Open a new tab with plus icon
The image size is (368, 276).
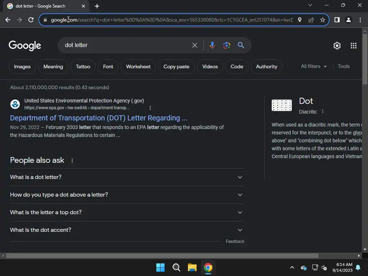point(97,6)
